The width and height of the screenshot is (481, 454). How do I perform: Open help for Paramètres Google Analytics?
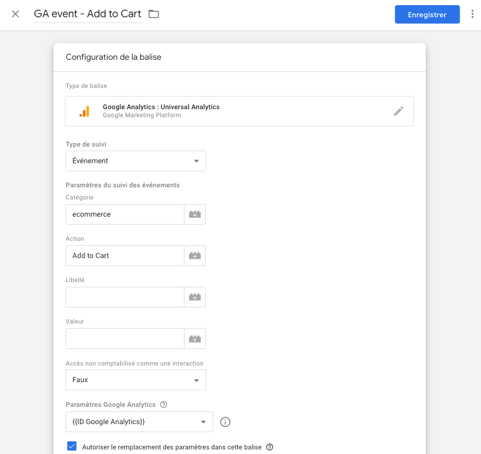164,405
